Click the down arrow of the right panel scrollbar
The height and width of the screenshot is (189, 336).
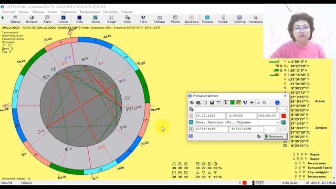point(334,178)
